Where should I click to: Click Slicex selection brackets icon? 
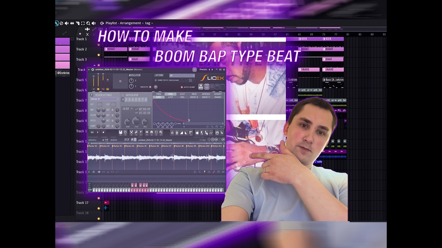[156, 132]
